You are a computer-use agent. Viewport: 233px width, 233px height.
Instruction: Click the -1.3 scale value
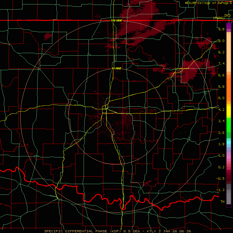click(x=220, y=190)
